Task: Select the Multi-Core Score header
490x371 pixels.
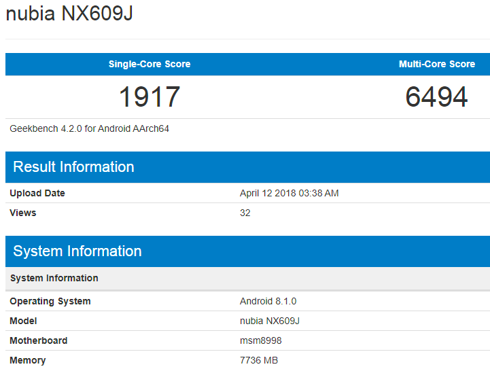Action: tap(437, 64)
